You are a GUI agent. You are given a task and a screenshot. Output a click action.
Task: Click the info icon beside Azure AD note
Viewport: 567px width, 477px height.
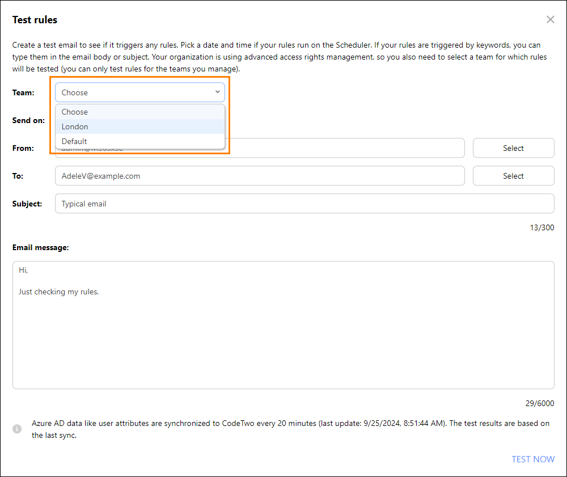pos(17,429)
